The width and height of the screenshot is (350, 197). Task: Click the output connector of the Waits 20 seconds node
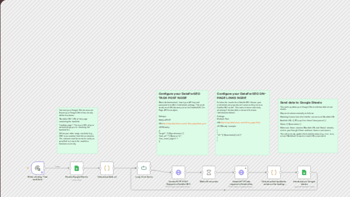pos(215,172)
